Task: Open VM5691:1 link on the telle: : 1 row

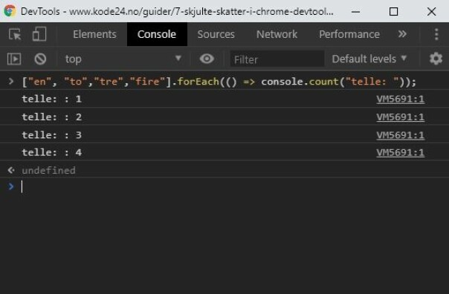Action: click(x=400, y=99)
